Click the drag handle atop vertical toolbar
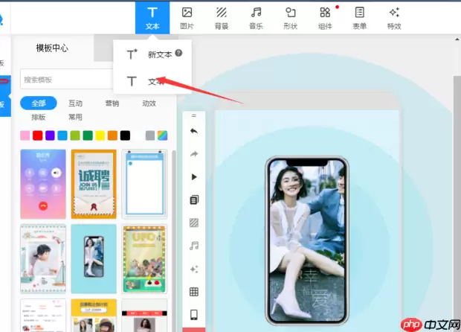Viewport: 461px width, 332px height. [194, 115]
